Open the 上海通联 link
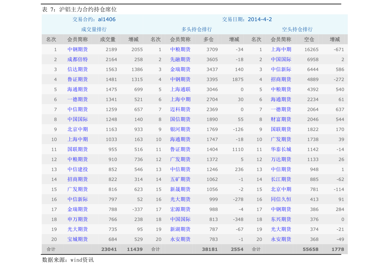The image size is (382, 269). pos(180,89)
